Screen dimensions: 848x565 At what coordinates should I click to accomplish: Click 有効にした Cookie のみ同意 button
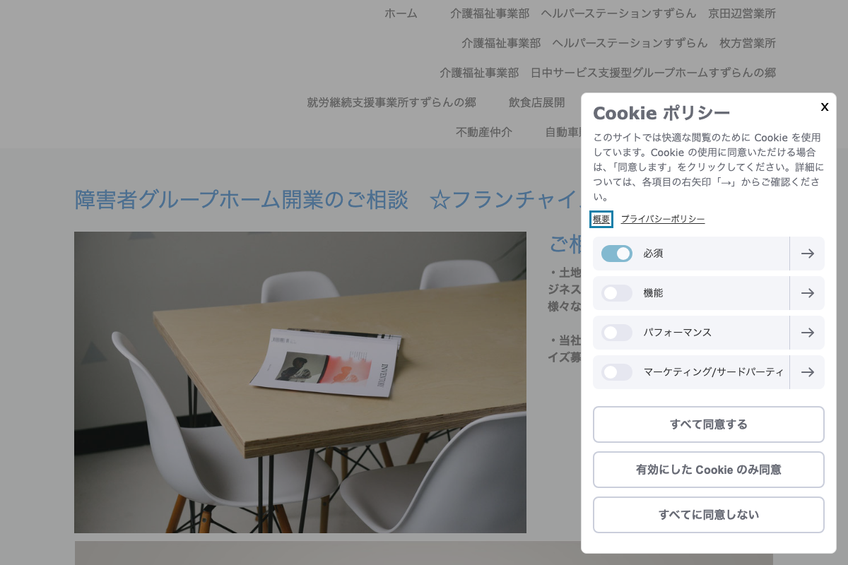click(709, 470)
